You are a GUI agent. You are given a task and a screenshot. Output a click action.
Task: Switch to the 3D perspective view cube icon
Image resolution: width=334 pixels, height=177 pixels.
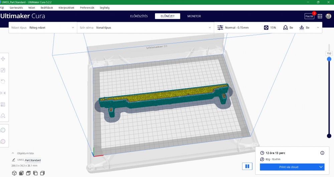coord(14,173)
